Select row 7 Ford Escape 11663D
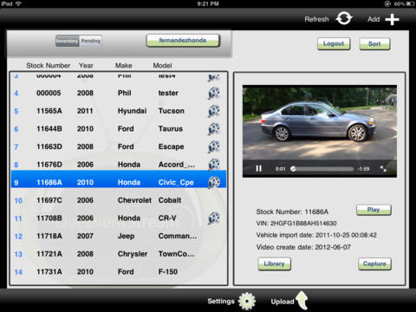This screenshot has height=312, width=416. (x=119, y=146)
